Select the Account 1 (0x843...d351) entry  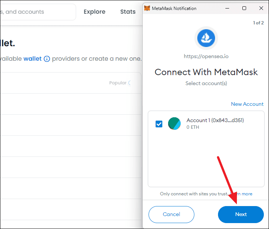[x=206, y=124]
